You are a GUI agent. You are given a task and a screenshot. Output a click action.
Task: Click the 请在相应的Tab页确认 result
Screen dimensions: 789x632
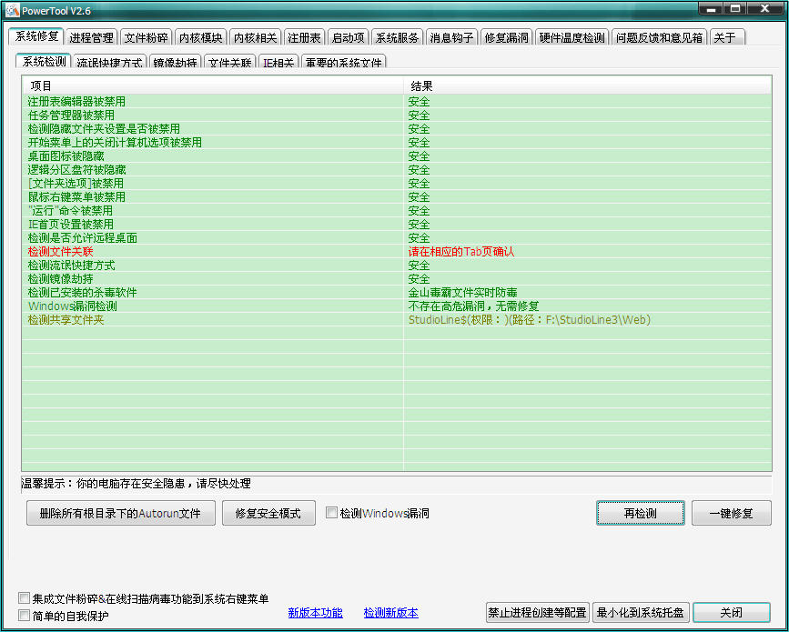[460, 251]
